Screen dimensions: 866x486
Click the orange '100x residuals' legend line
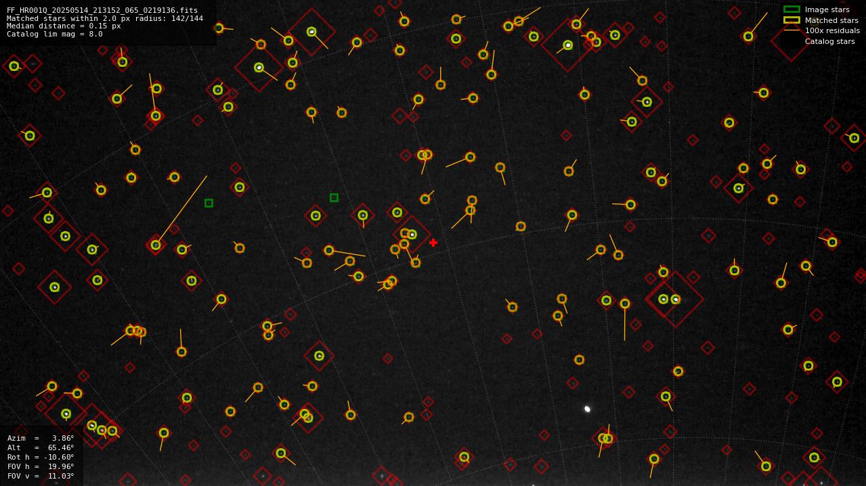[792, 30]
